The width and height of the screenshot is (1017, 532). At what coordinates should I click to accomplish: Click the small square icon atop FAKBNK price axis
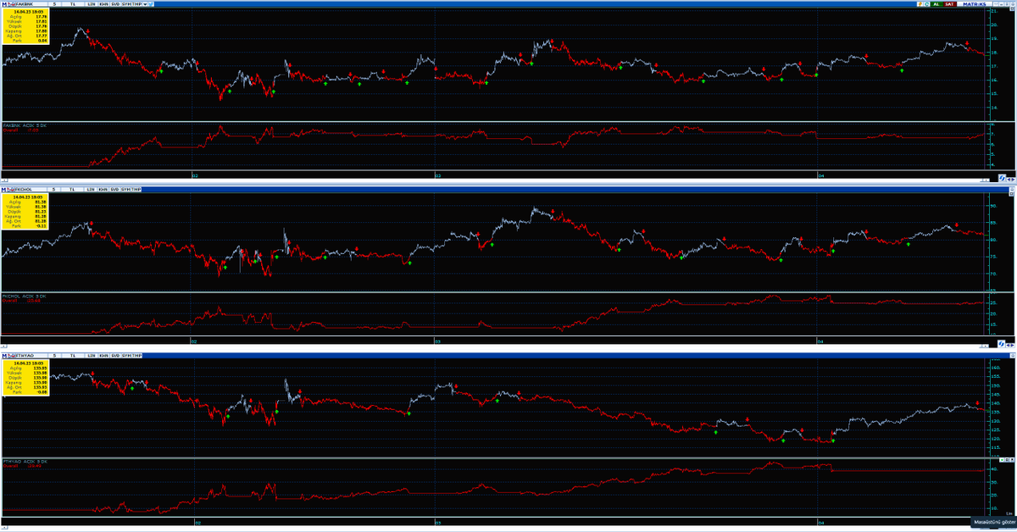coord(1012,9)
